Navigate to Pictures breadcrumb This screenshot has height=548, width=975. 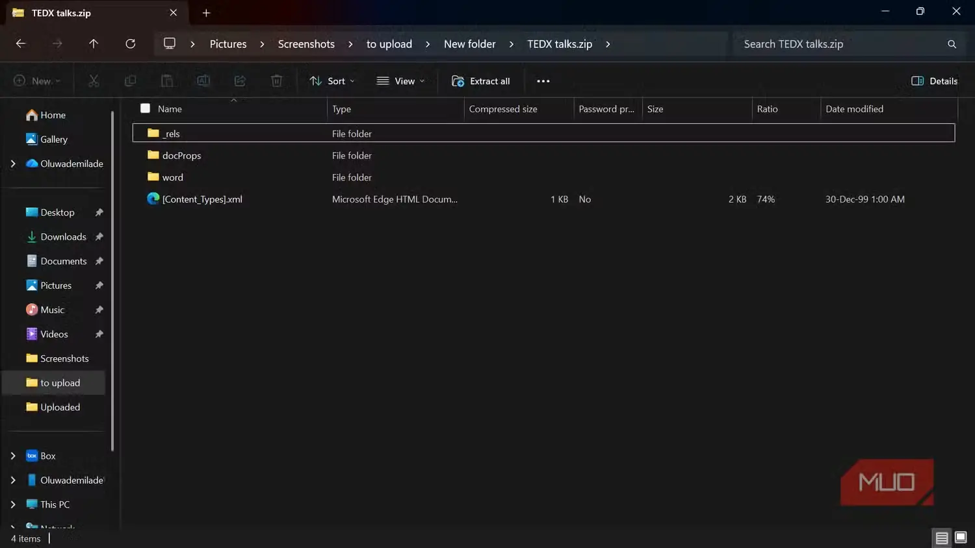click(228, 44)
